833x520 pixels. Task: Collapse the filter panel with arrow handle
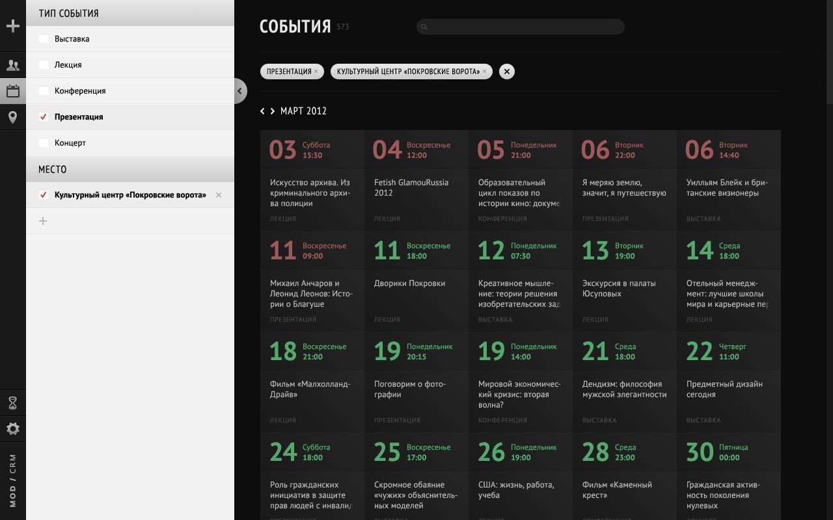tap(239, 91)
